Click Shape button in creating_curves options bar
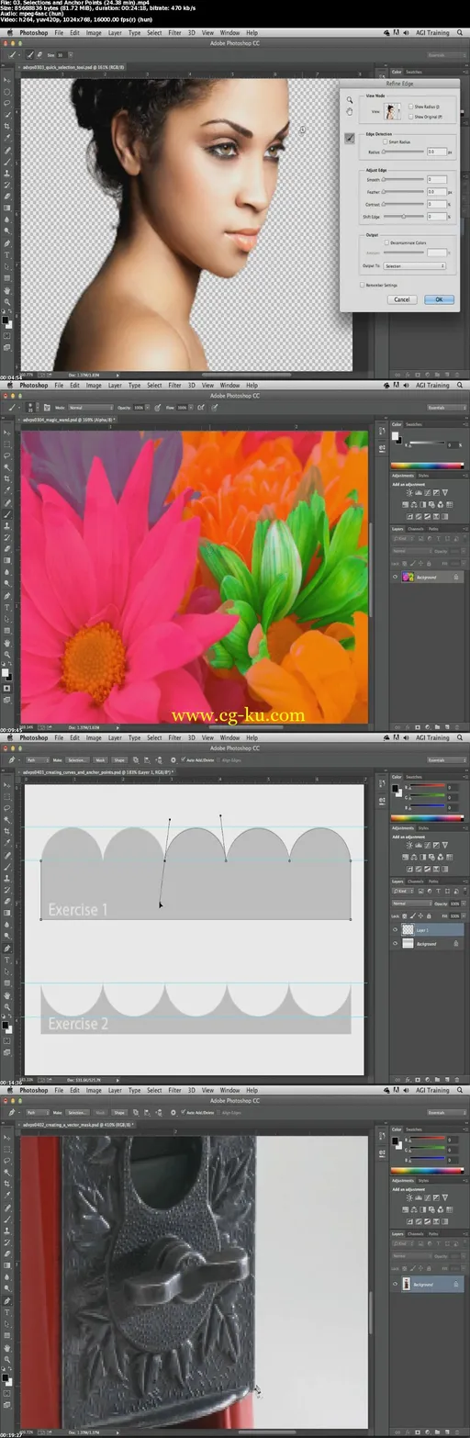The image size is (470, 1438). 121,759
